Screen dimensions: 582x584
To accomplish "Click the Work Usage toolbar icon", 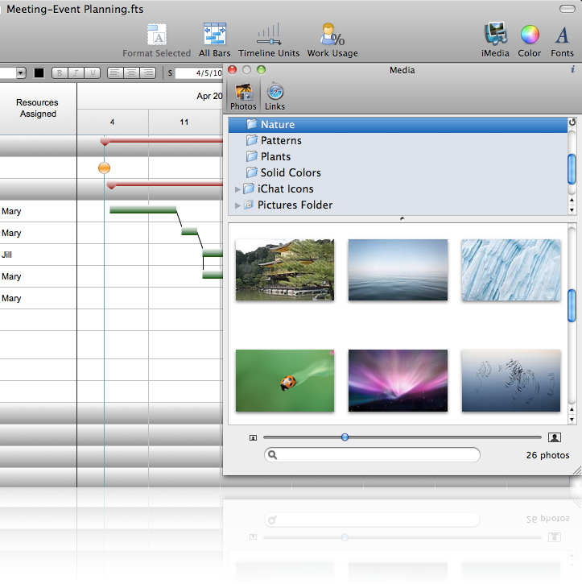I will pyautogui.click(x=332, y=36).
